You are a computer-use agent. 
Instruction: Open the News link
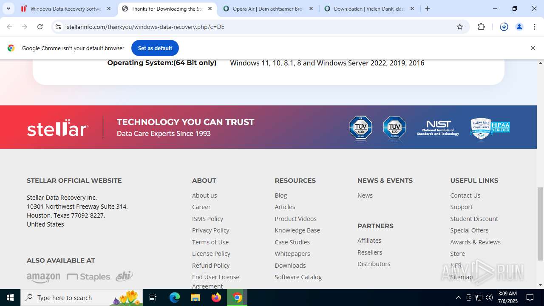pos(365,195)
